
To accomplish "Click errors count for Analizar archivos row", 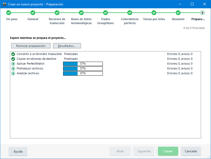I will pos(180,73).
